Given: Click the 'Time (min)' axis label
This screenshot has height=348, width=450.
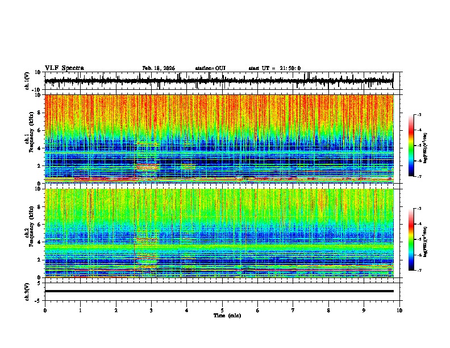Looking at the screenshot, I should [227, 316].
